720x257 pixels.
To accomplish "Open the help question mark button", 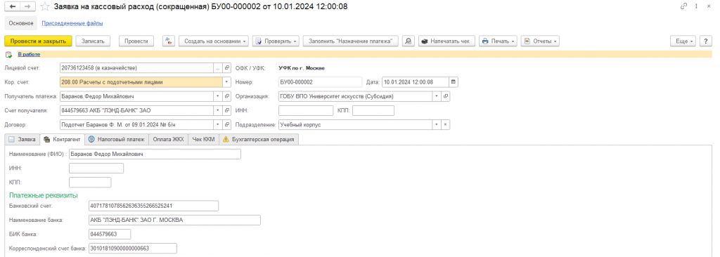I will coord(706,41).
